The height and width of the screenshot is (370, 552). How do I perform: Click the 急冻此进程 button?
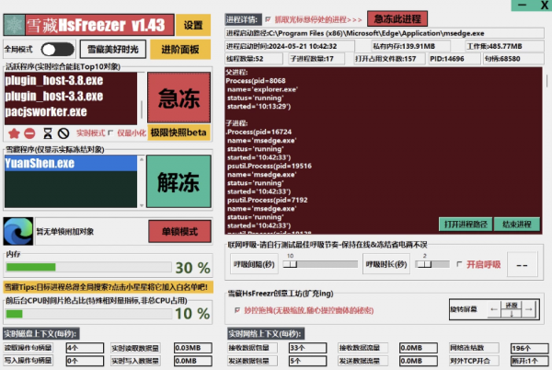[x=397, y=18]
